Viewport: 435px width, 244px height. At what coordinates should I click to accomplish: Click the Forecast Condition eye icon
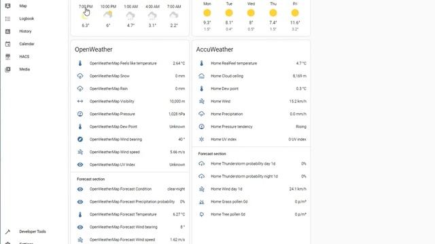(80, 189)
